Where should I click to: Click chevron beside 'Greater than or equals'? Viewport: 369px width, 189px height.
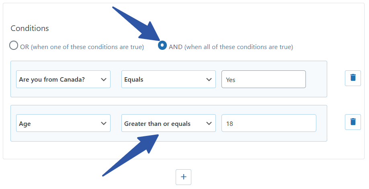[209, 123]
